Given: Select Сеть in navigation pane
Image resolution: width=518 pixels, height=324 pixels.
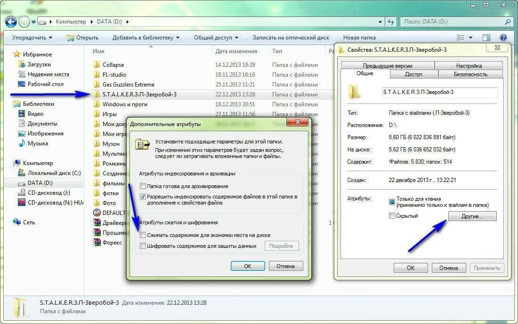Looking at the screenshot, I should pos(29,223).
